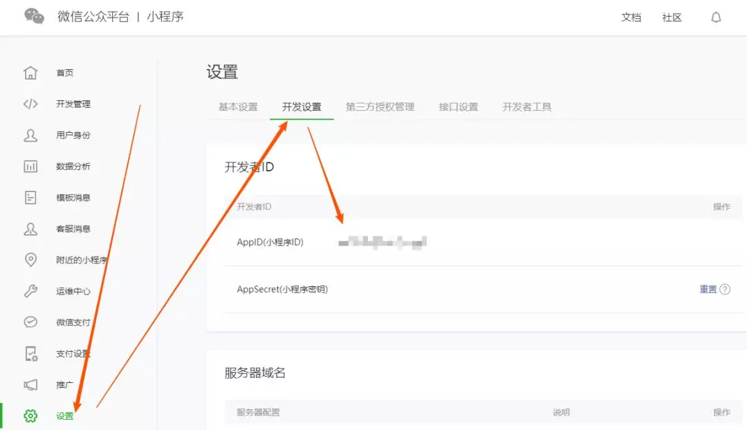747x430 pixels.
Task: Click the WeChat logo icon
Action: (35, 16)
